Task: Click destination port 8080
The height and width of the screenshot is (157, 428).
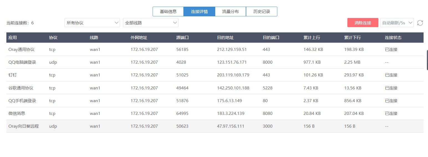Action: pyautogui.click(x=268, y=113)
